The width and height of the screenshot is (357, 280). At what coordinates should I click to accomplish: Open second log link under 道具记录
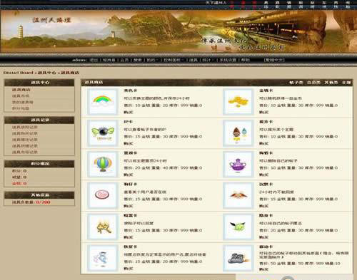[x=25, y=133]
